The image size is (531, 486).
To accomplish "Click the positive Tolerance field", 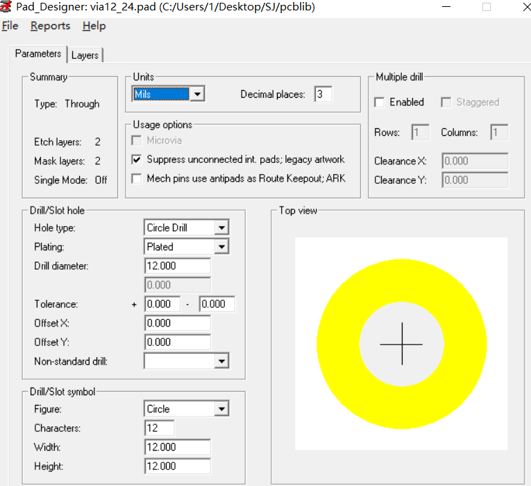I will (162, 304).
